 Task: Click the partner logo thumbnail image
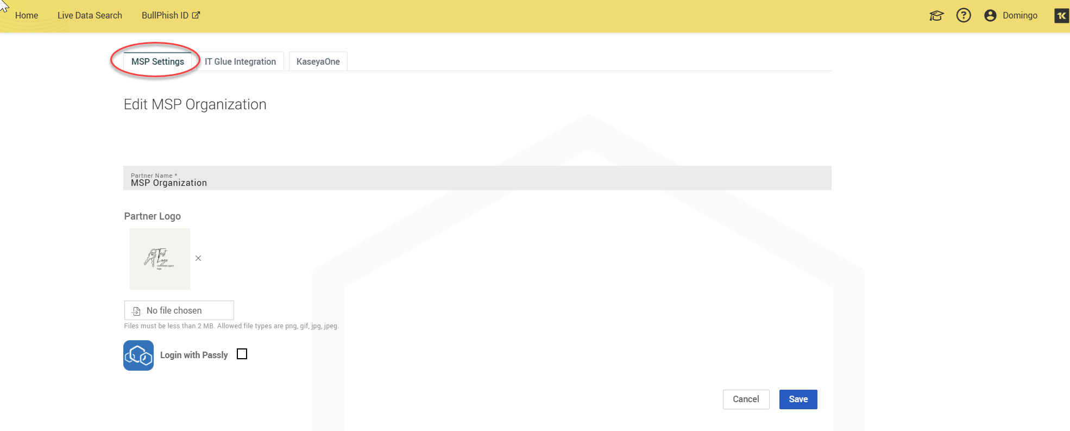coord(160,259)
